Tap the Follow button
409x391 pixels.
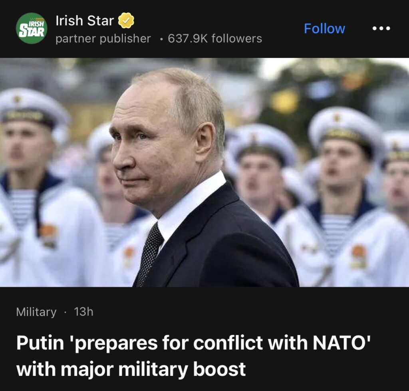click(324, 28)
